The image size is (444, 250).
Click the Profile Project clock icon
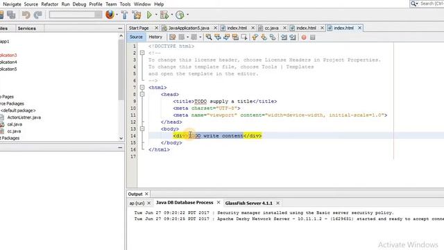pyautogui.click(x=180, y=15)
